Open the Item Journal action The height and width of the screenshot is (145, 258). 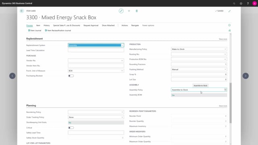click(x=35, y=31)
